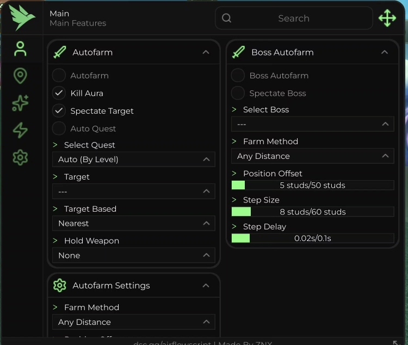Screen dimensions: 408x345
Task: Click the green bird logo icon
Action: pyautogui.click(x=22, y=18)
